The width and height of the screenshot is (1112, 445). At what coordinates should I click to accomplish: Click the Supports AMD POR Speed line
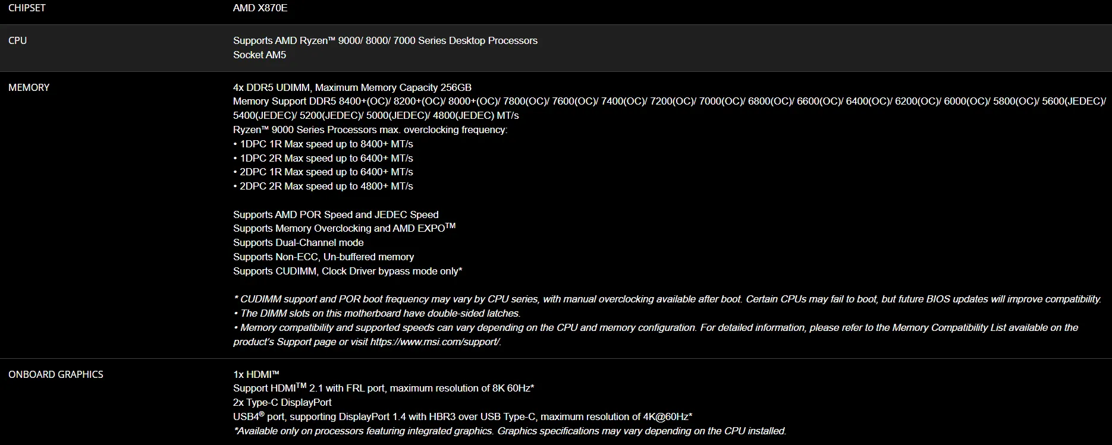(x=336, y=214)
